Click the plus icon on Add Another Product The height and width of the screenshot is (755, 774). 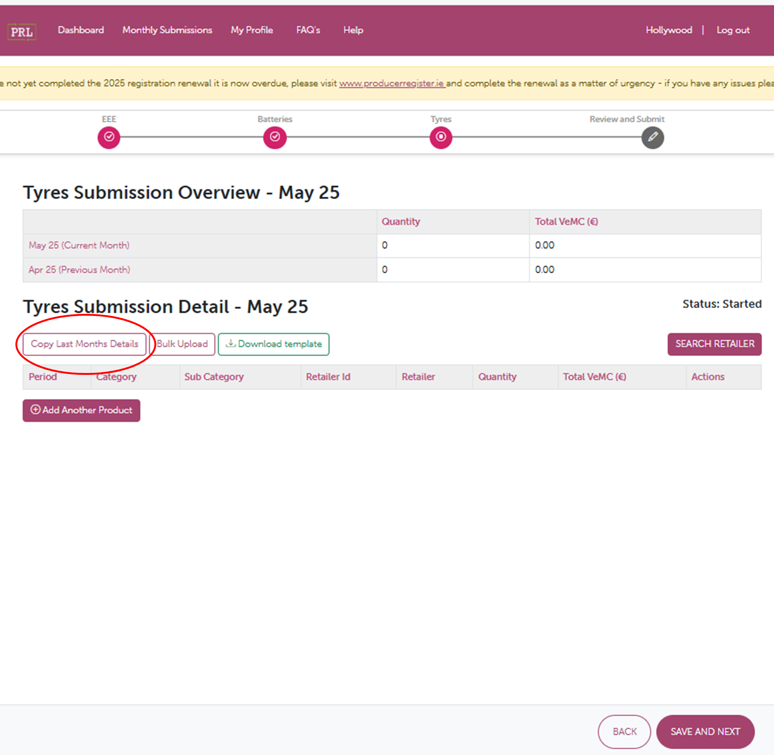point(35,410)
